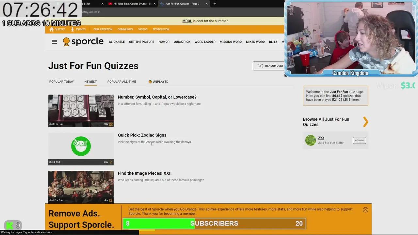Open the Find the Image Pieces! XXII quiz
This screenshot has height=235, width=418.
tap(145, 173)
